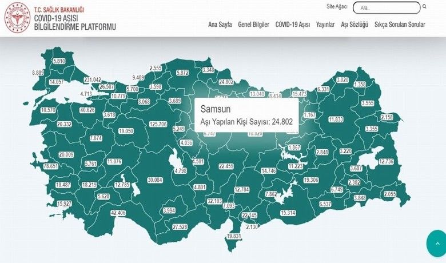Select province labeled 18.487
Screen dimensions: 446x263
coord(63,185)
